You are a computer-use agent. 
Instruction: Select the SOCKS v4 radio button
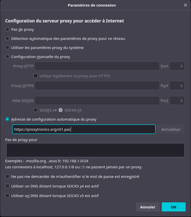coord(36,110)
